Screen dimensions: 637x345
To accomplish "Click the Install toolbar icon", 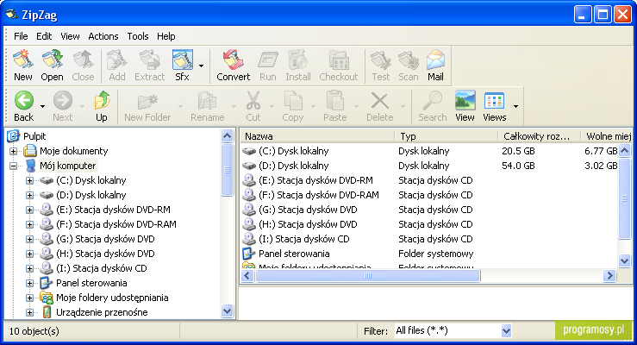I will pos(297,60).
